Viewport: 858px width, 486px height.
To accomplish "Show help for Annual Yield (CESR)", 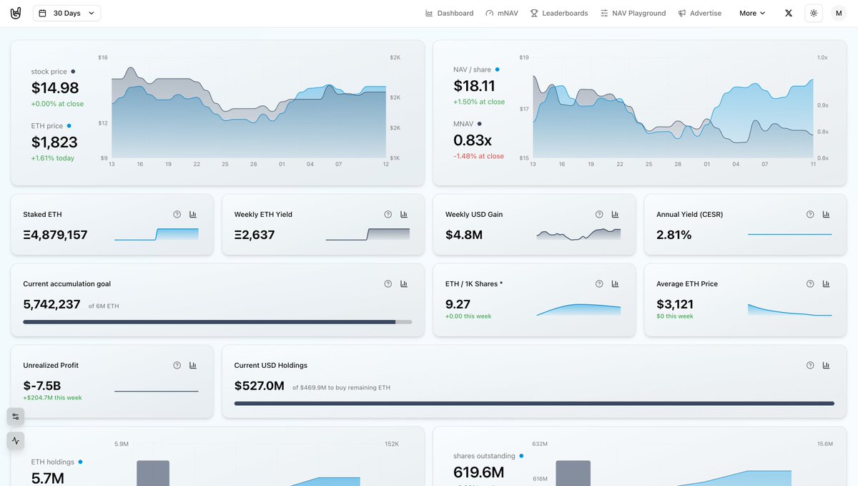I will pos(810,214).
